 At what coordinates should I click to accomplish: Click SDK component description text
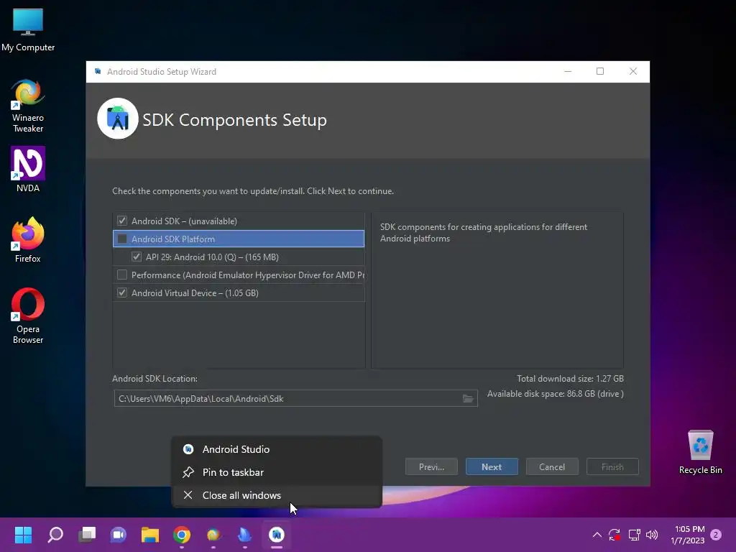(484, 232)
